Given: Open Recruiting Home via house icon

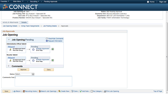Looking at the screenshot, I should 24,91.
